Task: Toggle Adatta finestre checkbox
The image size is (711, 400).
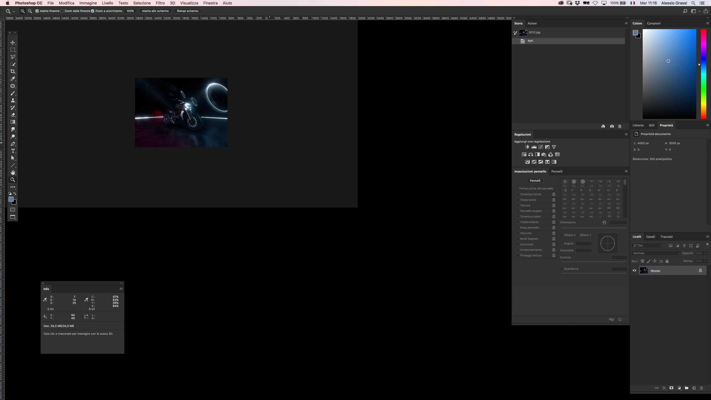Action: click(37, 11)
